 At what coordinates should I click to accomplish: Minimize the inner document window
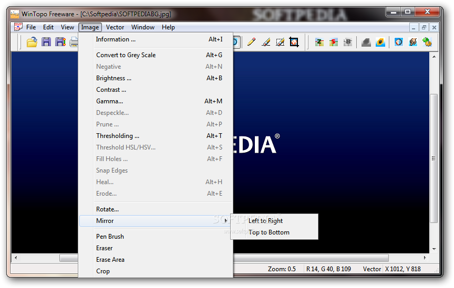(414, 27)
